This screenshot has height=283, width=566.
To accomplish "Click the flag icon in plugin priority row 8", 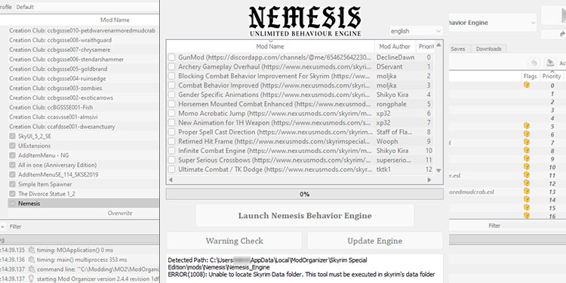I will point(527,150).
